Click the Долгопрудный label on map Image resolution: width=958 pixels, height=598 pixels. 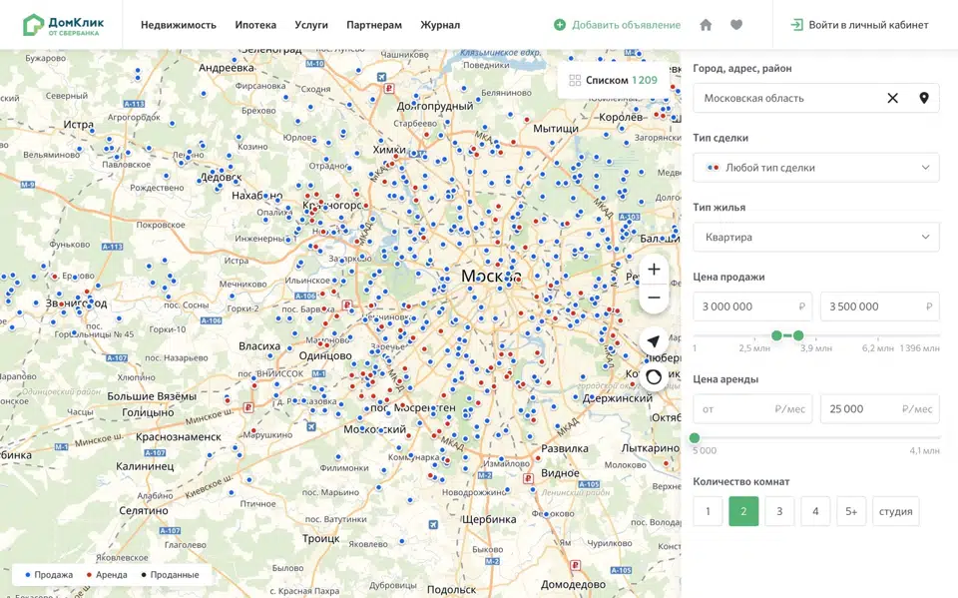(435, 106)
